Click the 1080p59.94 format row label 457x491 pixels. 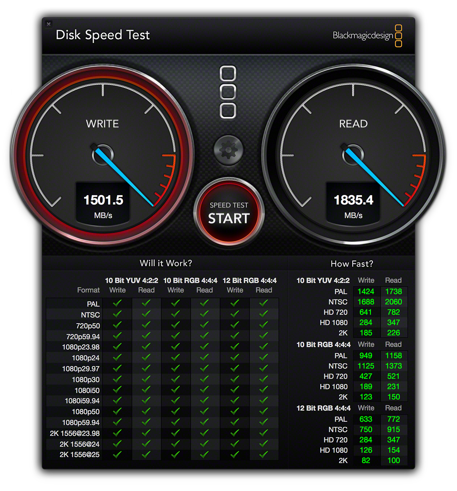coord(81,423)
